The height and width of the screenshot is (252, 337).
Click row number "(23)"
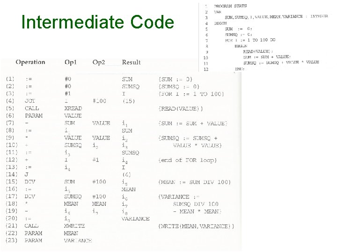[x=11, y=240]
